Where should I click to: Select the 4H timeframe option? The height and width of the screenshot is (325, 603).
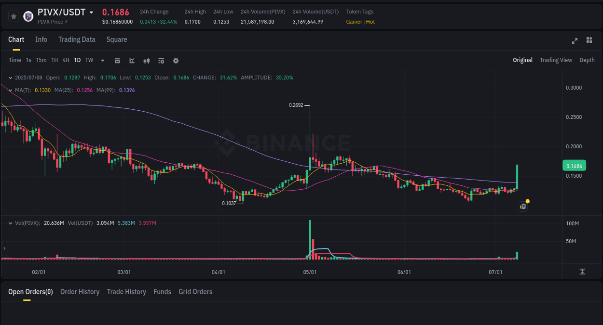[x=66, y=60]
